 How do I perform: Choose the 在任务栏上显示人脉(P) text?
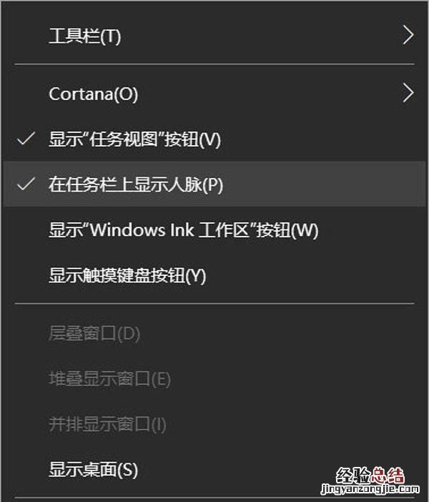pyautogui.click(x=136, y=184)
